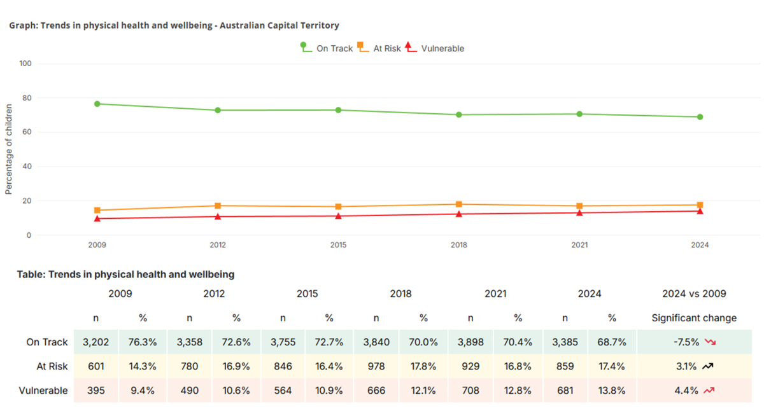This screenshot has height=409, width=764.
Task: Select the 2024 vs 2009 column header
Action: pos(693,294)
